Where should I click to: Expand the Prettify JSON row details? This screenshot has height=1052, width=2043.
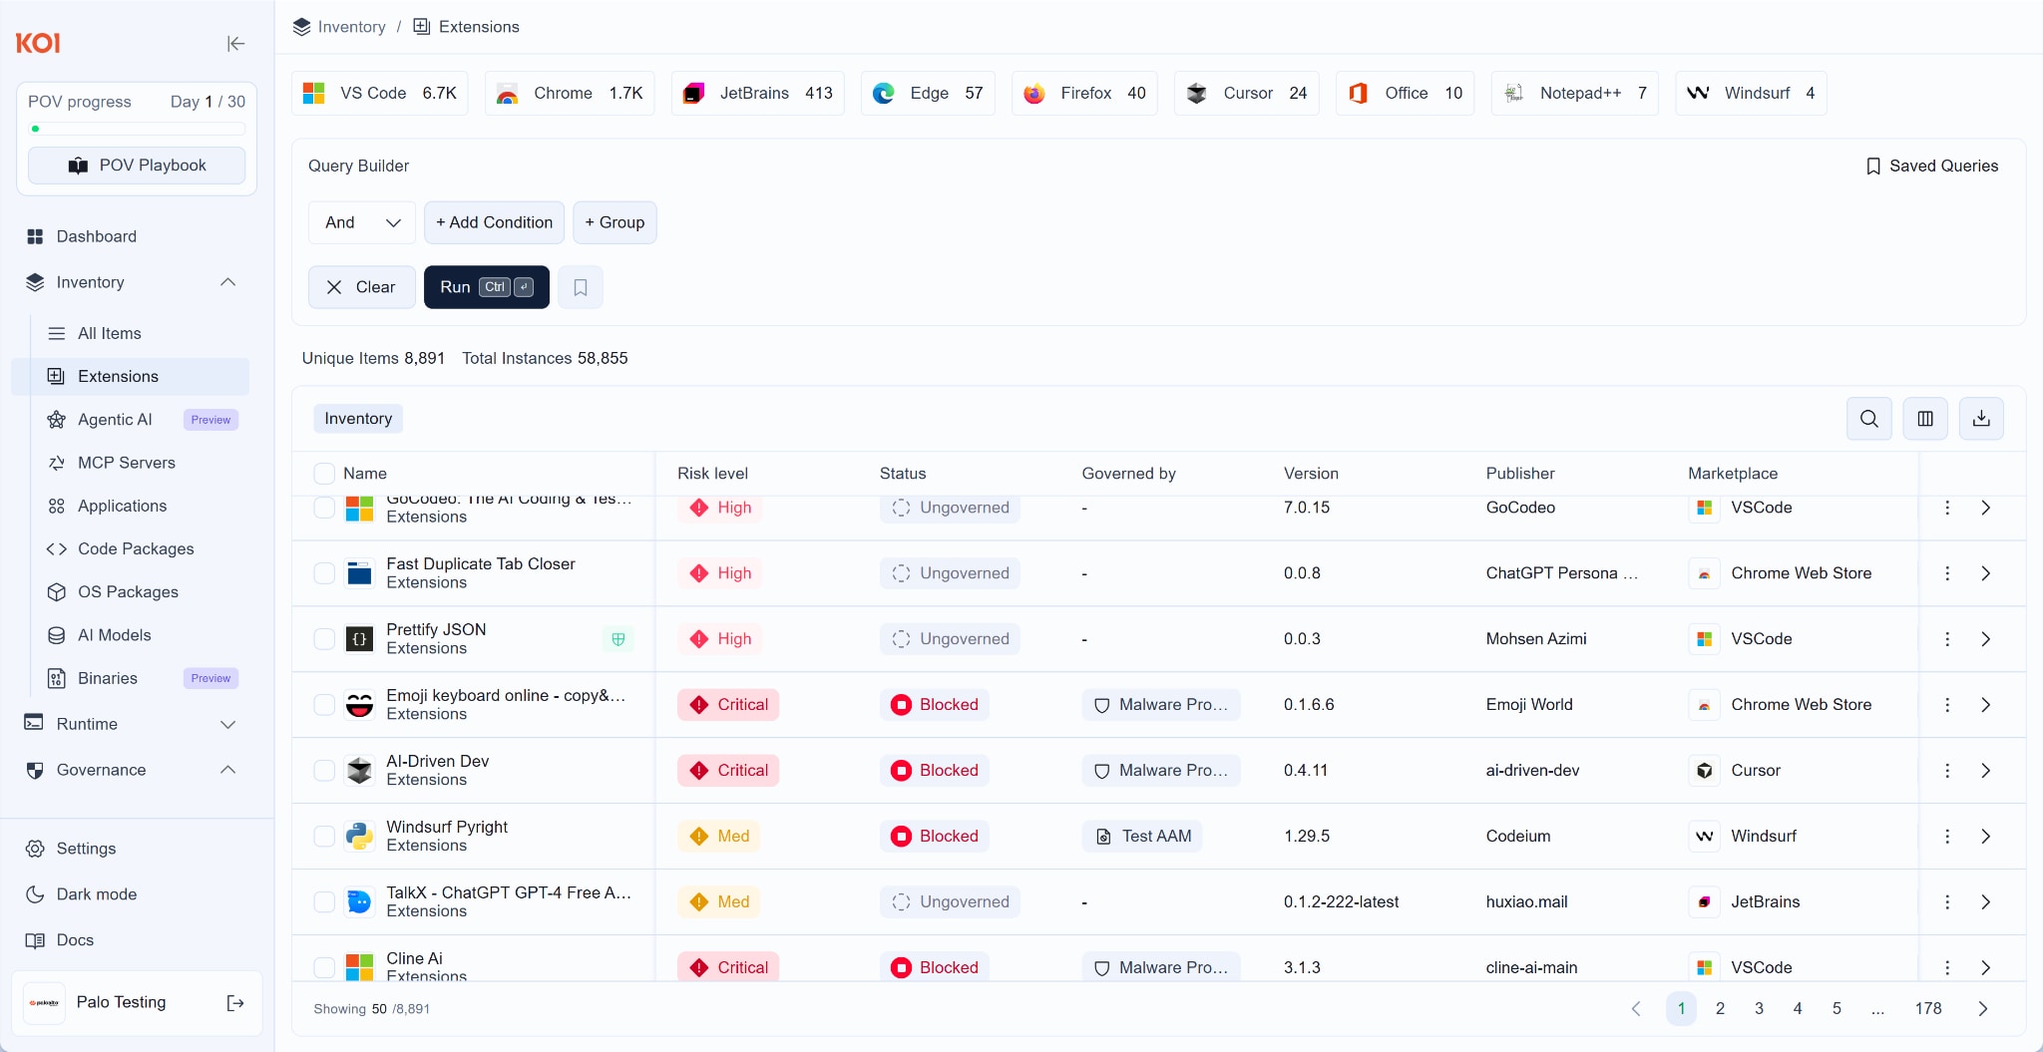point(1986,639)
